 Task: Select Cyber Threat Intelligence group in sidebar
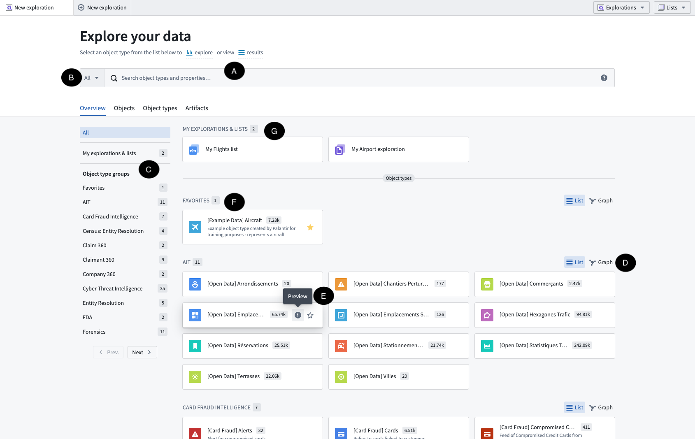(125, 288)
